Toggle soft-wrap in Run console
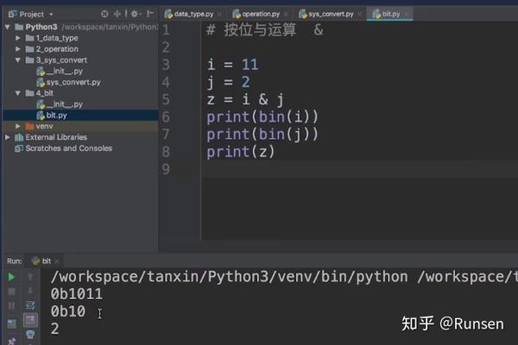Viewport: 518px width, 345px height. pyautogui.click(x=30, y=305)
